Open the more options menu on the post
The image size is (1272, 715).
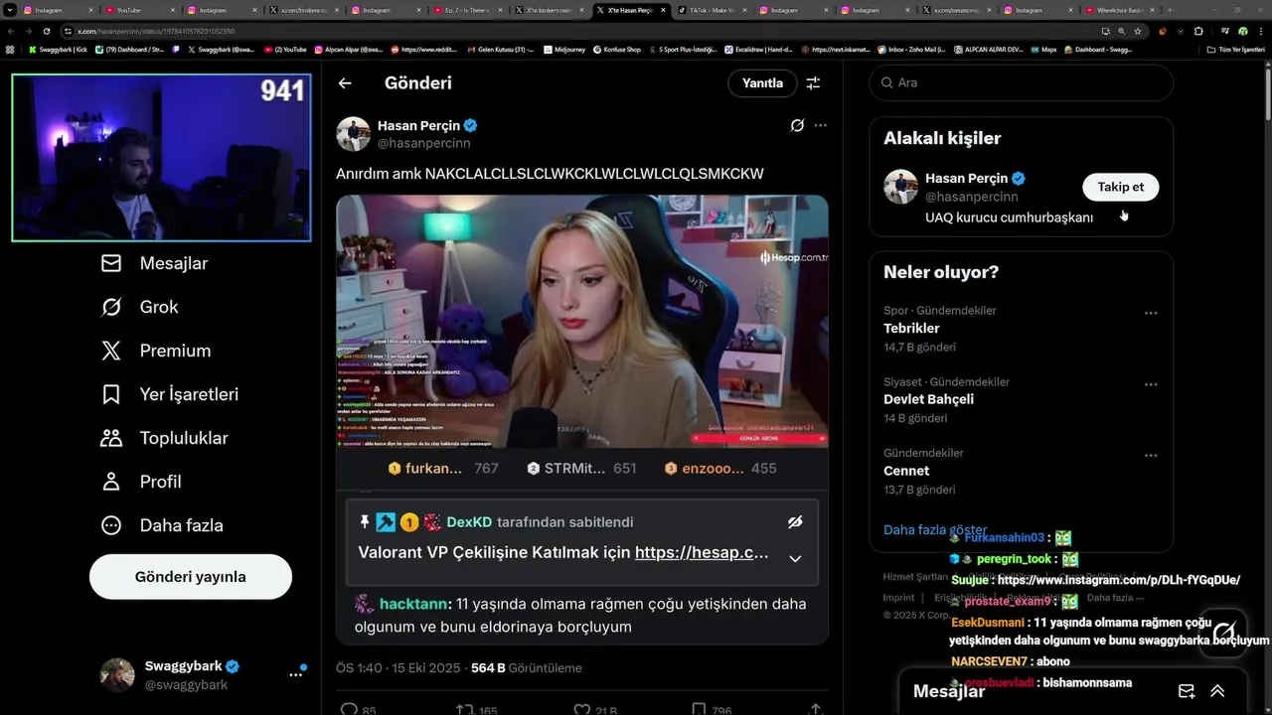point(820,125)
